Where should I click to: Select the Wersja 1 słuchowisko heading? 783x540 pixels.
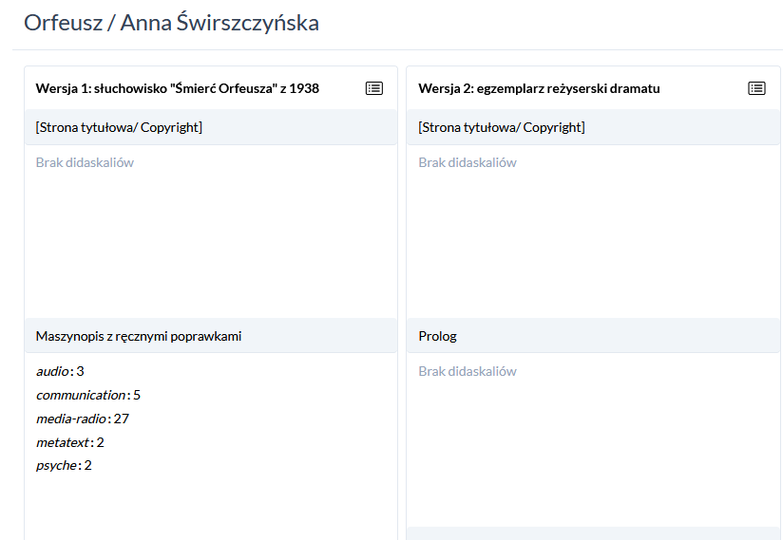(178, 88)
